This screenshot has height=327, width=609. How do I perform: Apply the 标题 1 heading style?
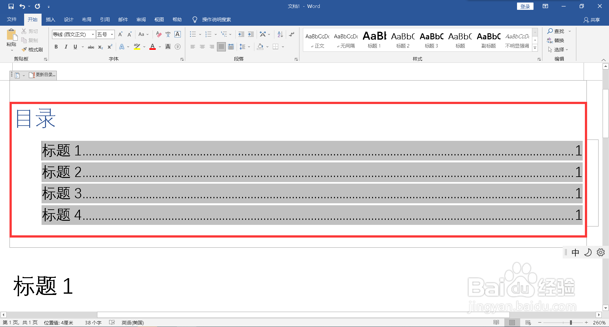click(x=374, y=40)
